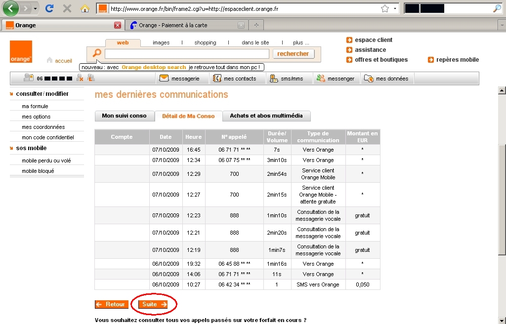Click the Suite button
Viewport: 506px width, 324px height.
coord(153,304)
